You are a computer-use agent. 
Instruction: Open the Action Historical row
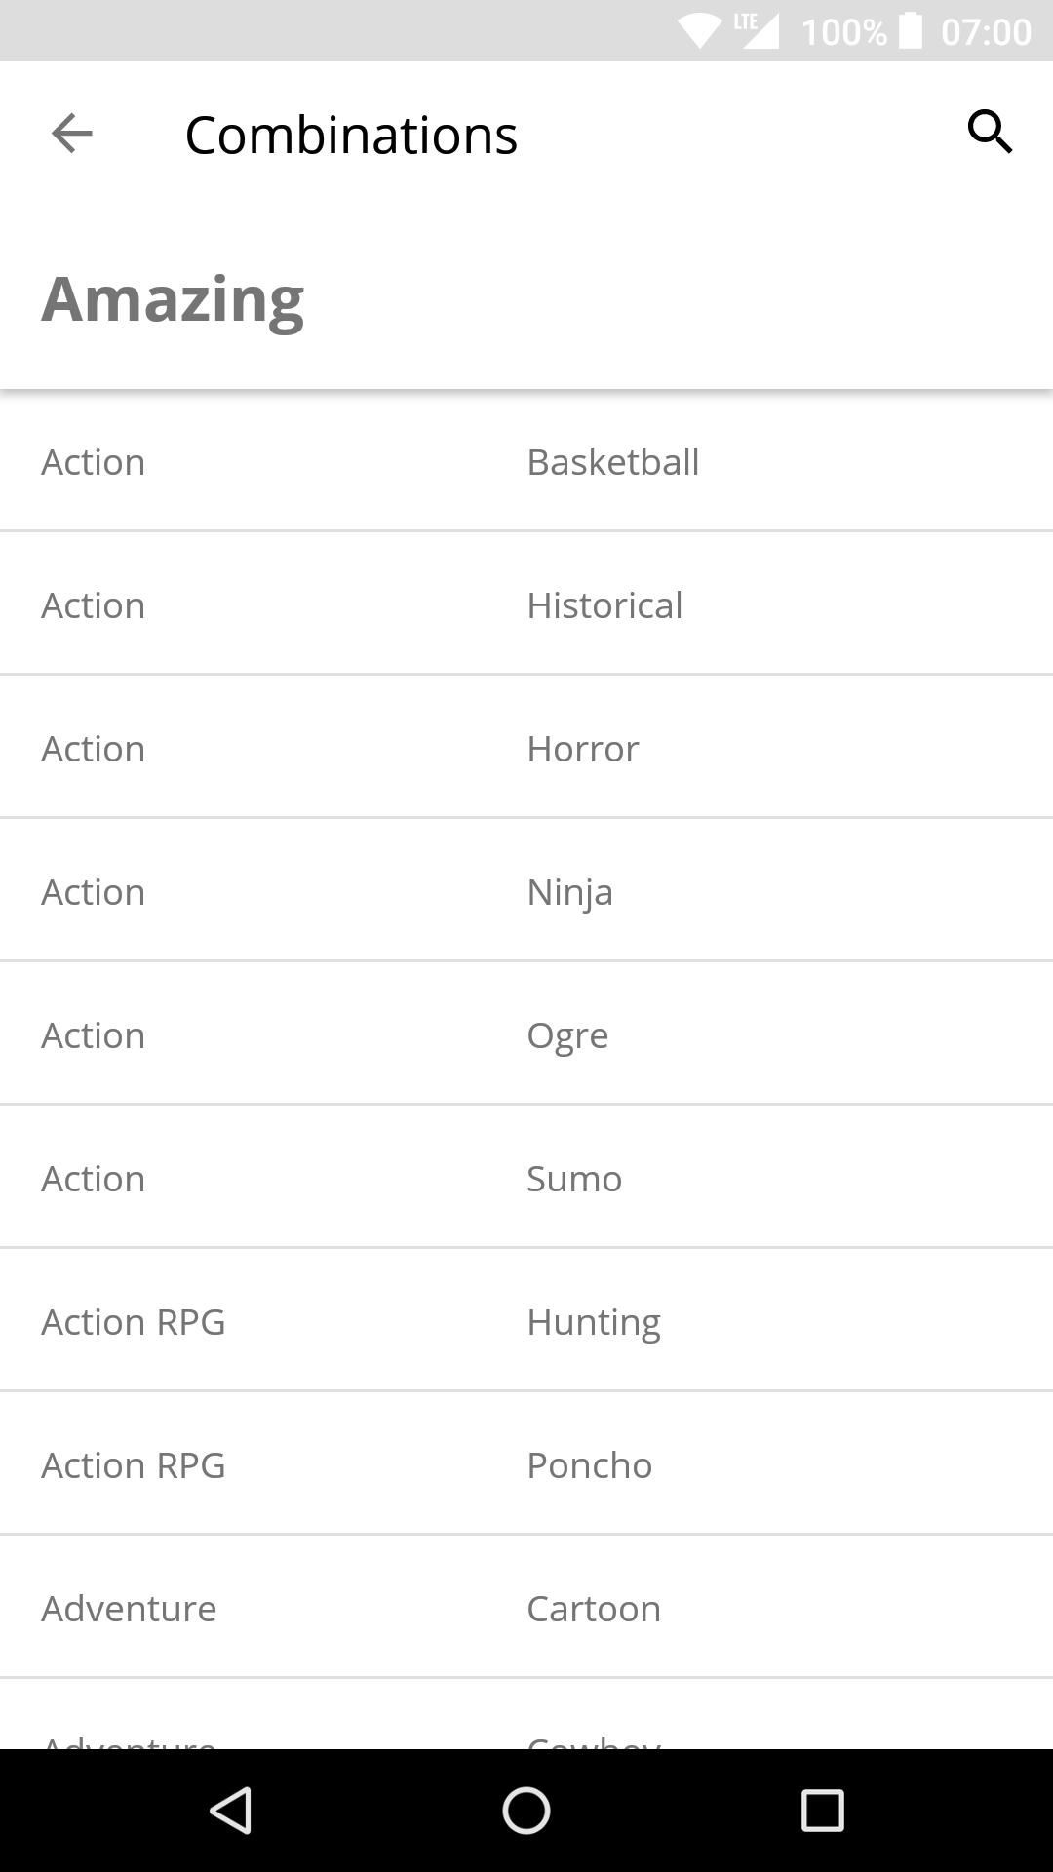pos(526,605)
